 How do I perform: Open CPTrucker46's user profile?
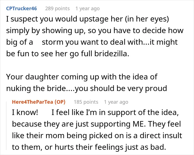tap(21, 9)
